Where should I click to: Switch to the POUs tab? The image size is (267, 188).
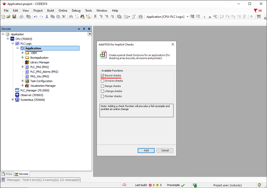(x=7, y=174)
